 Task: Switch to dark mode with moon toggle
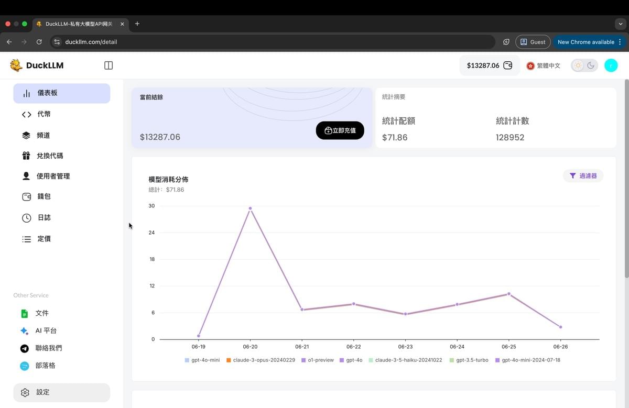(x=591, y=65)
